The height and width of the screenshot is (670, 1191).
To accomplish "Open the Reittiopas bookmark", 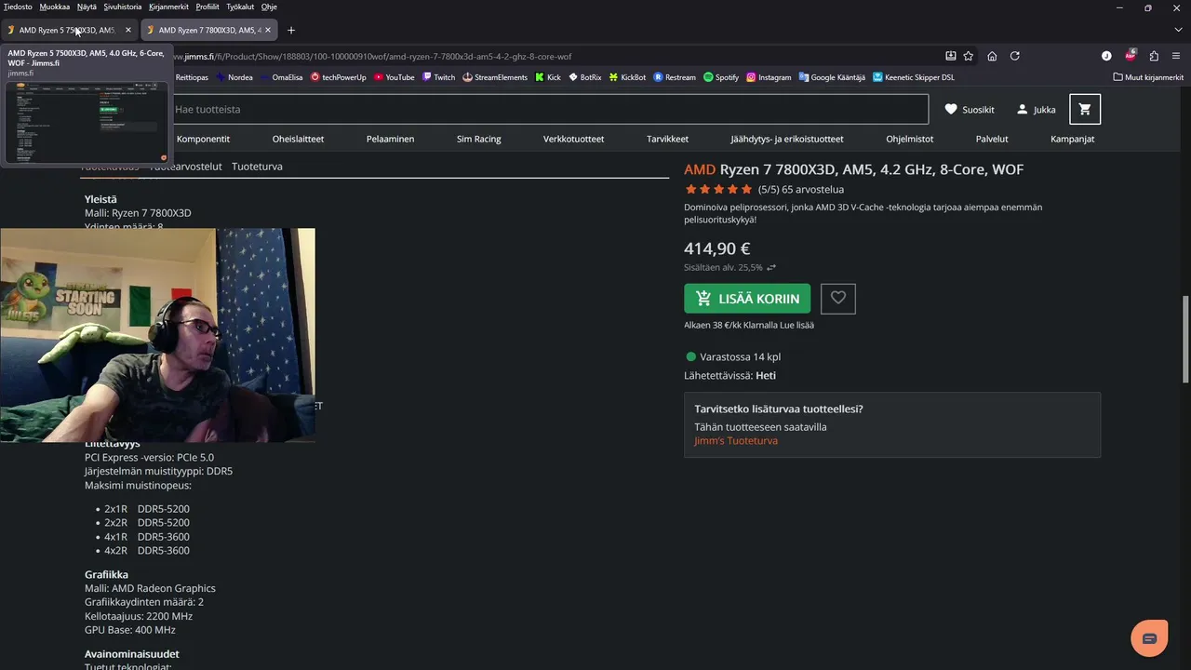I will [x=192, y=77].
